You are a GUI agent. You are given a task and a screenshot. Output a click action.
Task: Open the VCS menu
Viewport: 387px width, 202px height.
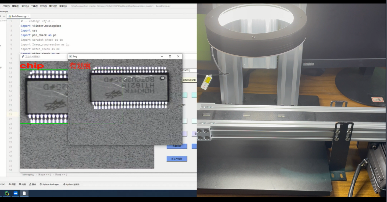[43, 6]
